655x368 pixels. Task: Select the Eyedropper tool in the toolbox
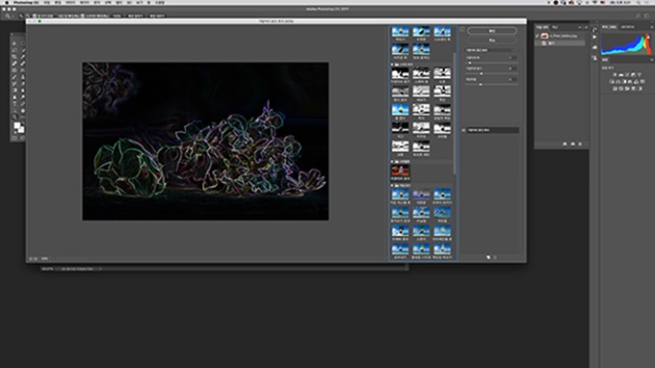[22, 57]
